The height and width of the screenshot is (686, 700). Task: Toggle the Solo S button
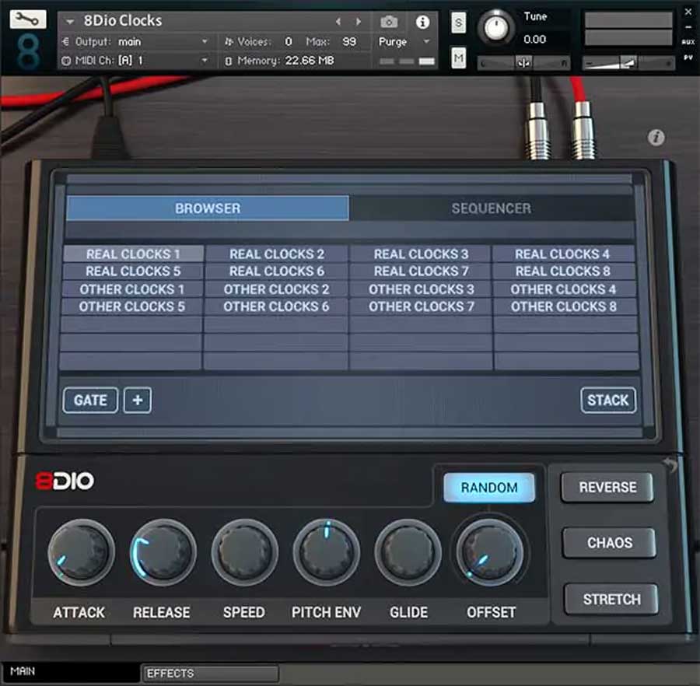click(458, 23)
